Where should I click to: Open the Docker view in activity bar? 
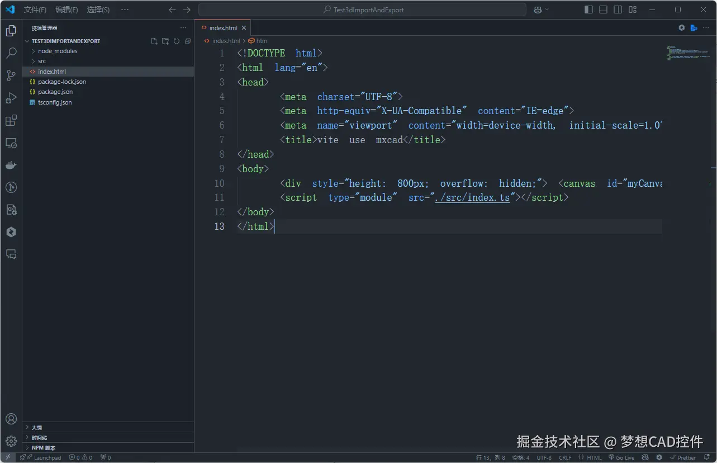coord(11,165)
